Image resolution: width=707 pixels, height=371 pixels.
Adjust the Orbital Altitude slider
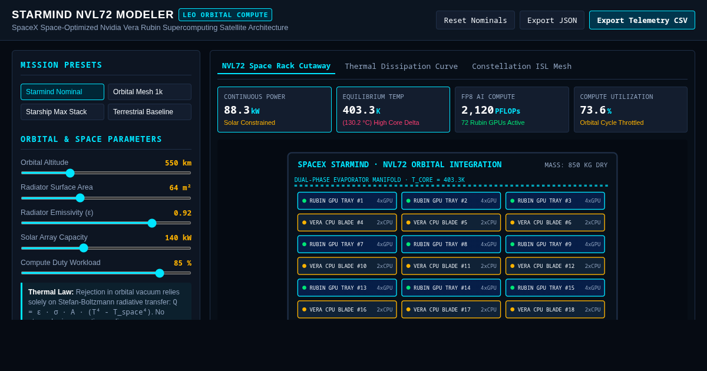point(106,173)
